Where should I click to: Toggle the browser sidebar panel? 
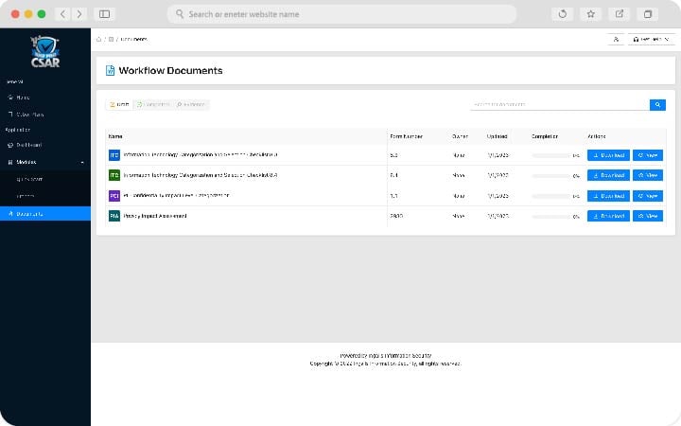pyautogui.click(x=104, y=14)
